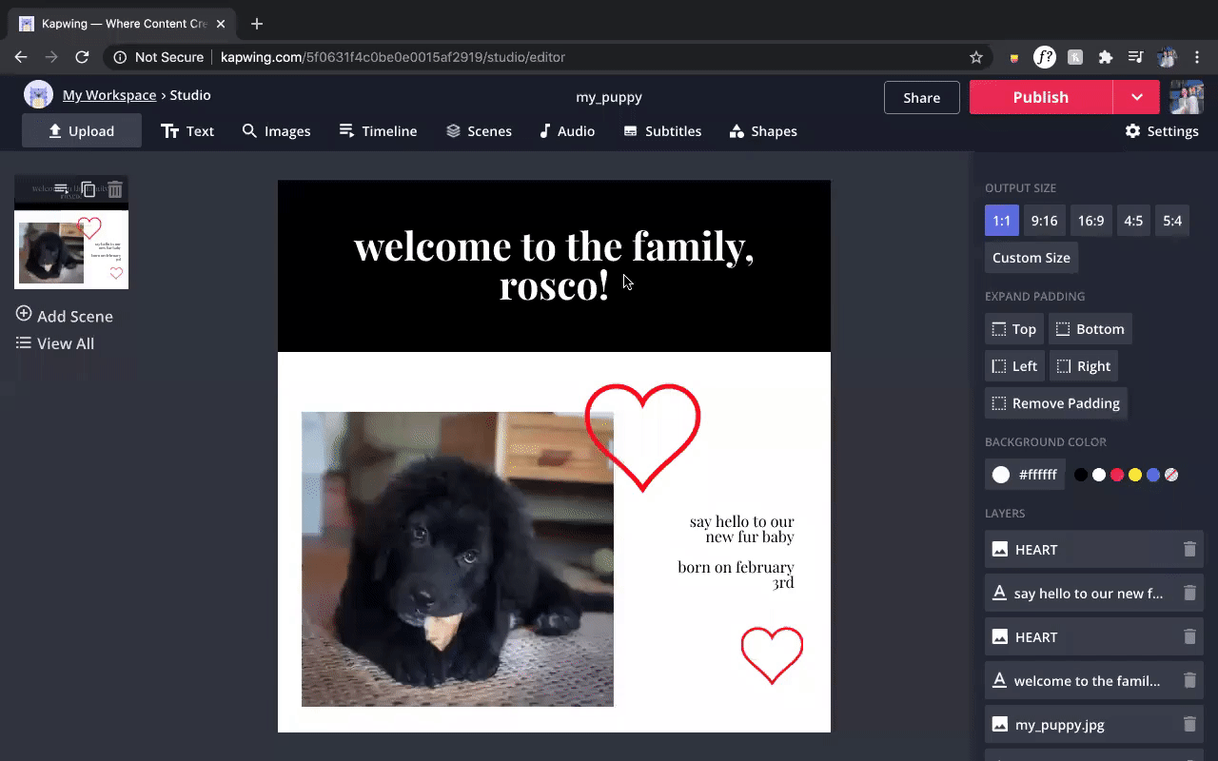Select the Images search tool
Image resolution: width=1218 pixels, height=761 pixels.
click(276, 130)
